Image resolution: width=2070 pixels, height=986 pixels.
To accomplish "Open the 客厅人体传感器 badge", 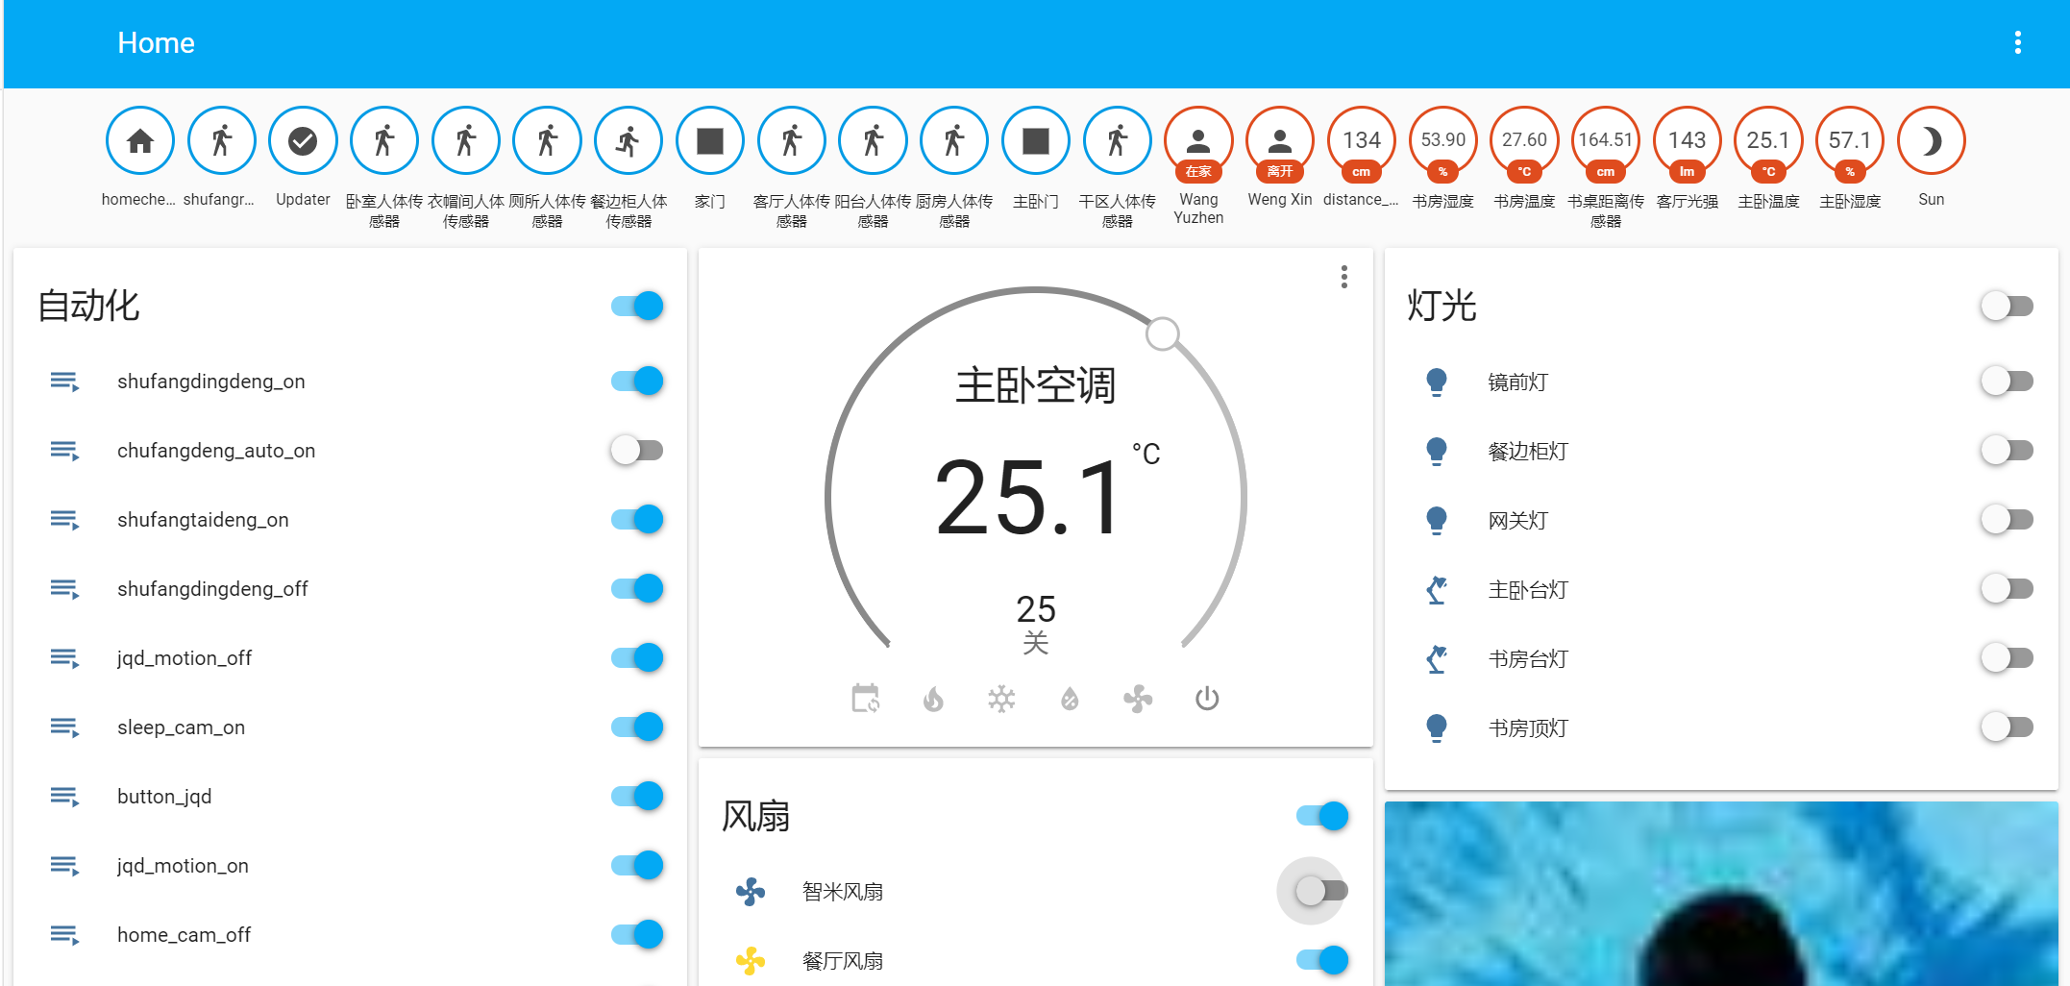I will pyautogui.click(x=792, y=141).
